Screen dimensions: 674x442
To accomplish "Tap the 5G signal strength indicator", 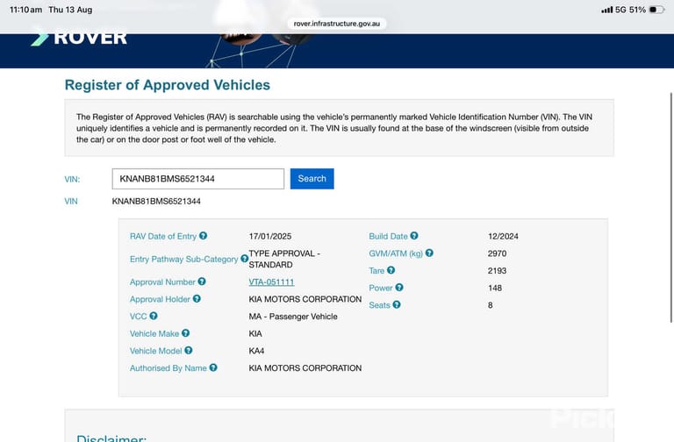I will (x=607, y=10).
